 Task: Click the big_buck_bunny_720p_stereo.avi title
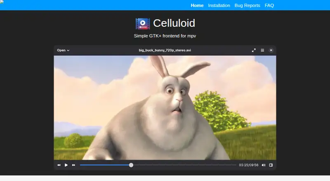(165, 51)
